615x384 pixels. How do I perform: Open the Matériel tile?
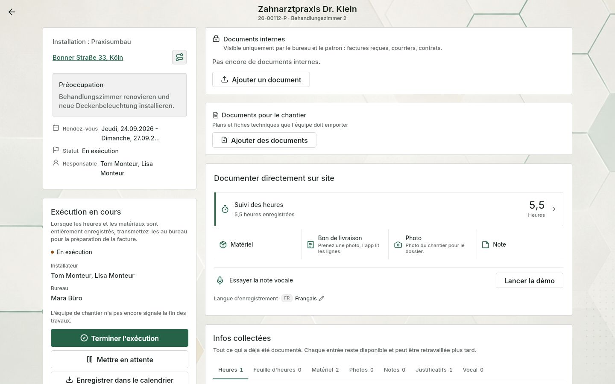pos(258,244)
